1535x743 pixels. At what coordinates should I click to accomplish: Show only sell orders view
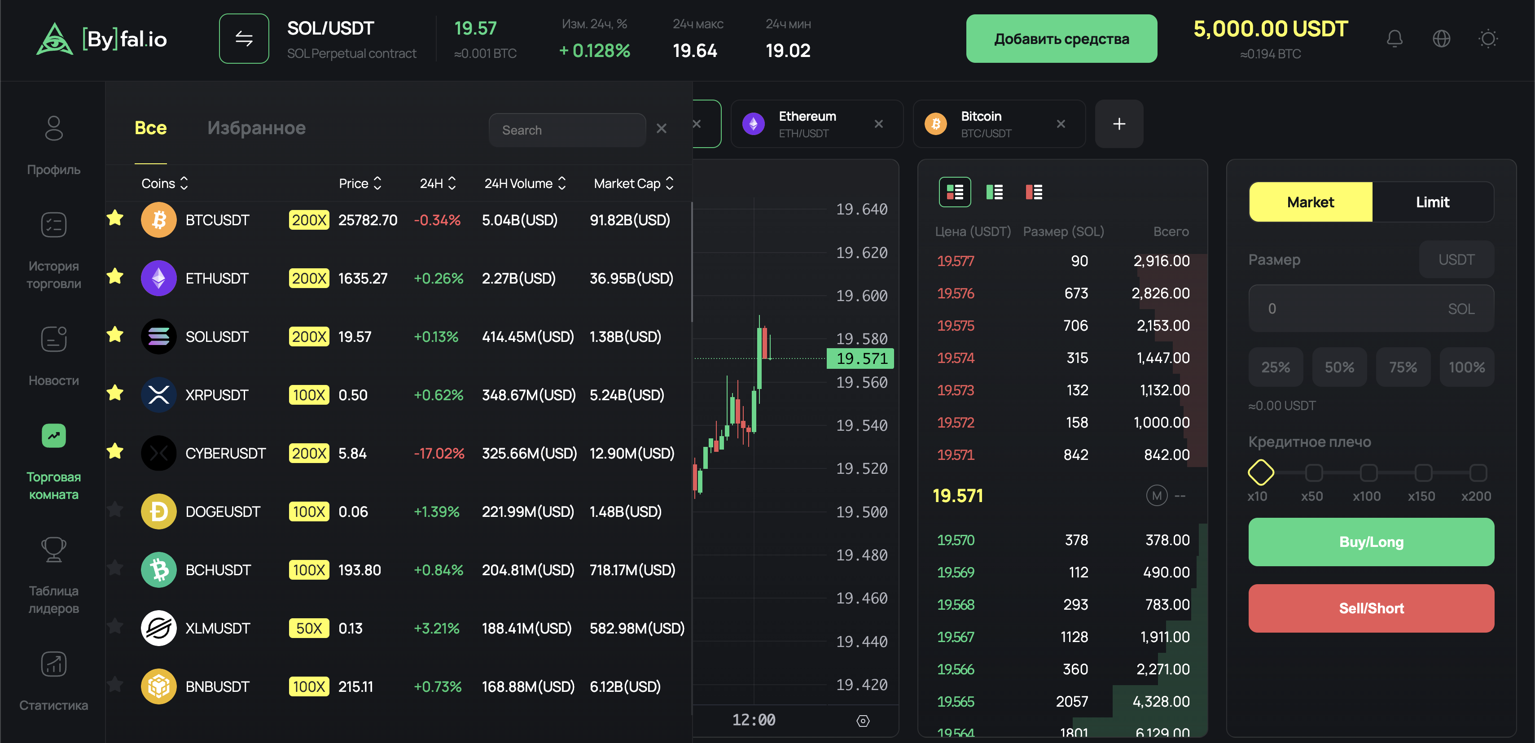point(1033,192)
